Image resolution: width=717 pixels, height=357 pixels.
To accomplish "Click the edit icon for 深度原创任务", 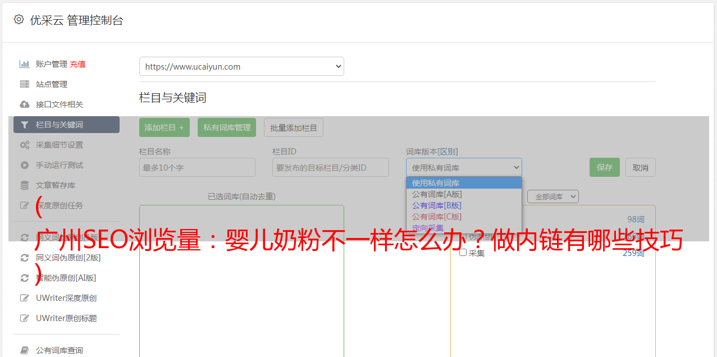I will [x=25, y=205].
